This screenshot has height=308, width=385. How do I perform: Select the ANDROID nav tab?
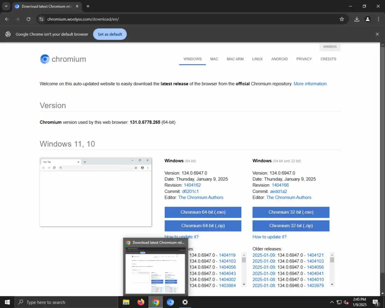click(279, 59)
